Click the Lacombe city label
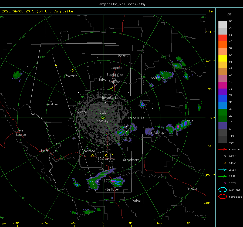243x227 pixels. click(116, 68)
